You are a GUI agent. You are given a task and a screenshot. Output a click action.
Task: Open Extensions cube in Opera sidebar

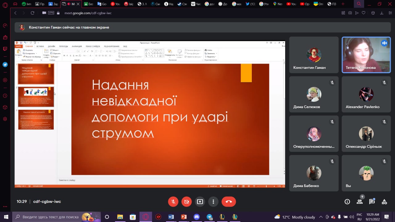(x=5, y=107)
